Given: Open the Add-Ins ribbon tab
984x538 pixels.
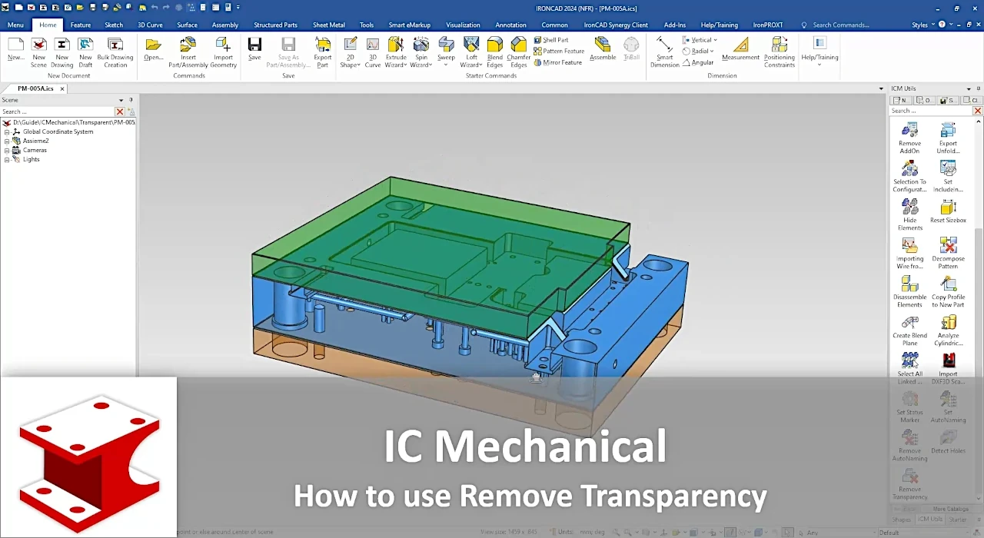Looking at the screenshot, I should click(675, 25).
